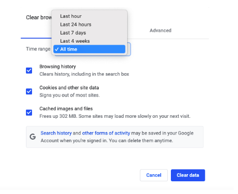The width and height of the screenshot is (238, 194).
Task: Open the Search history link
Action: pos(56,133)
